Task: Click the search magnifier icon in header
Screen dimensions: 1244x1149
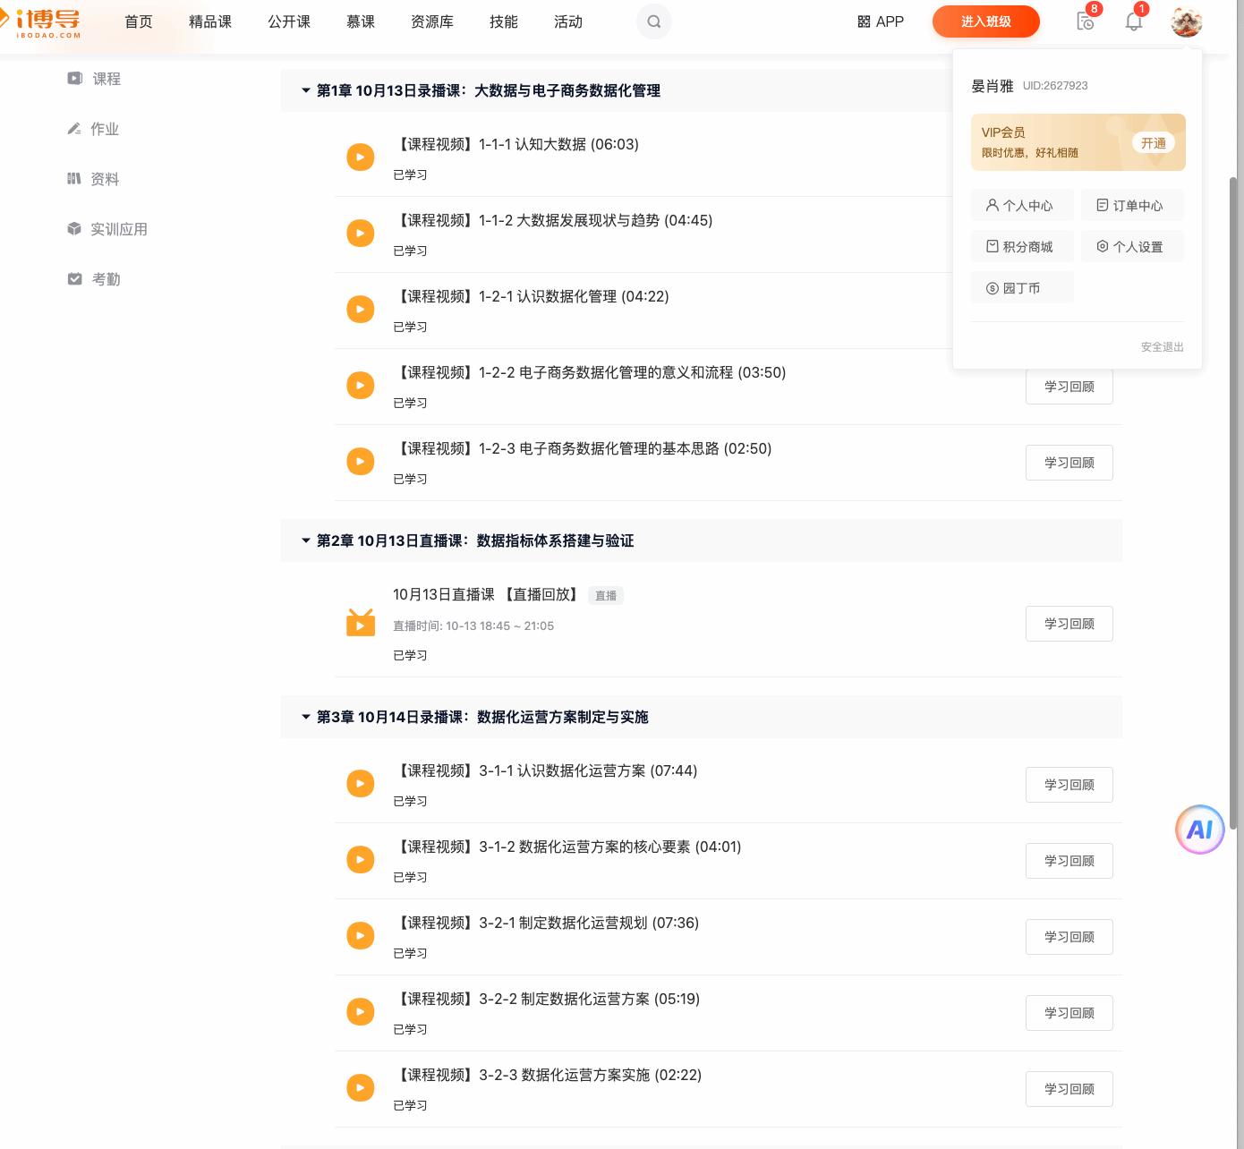Action: tap(653, 21)
